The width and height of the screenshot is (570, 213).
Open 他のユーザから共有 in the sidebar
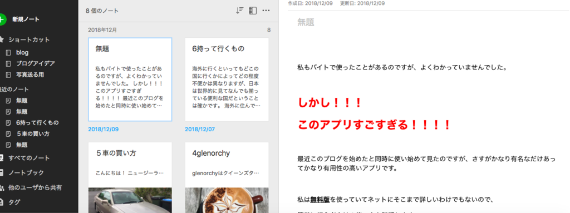(x=35, y=188)
